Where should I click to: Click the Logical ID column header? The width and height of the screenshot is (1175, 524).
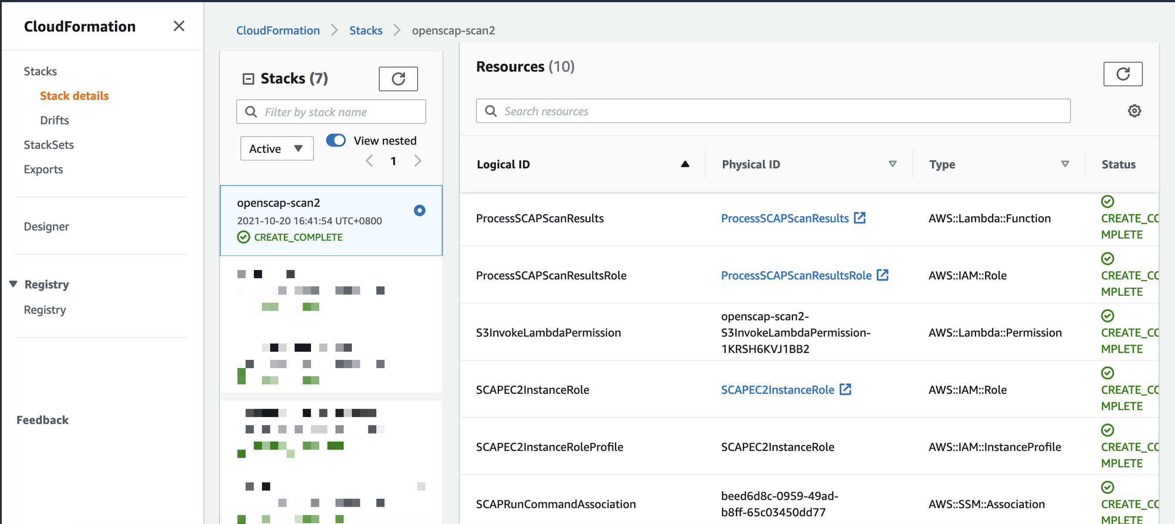[503, 164]
